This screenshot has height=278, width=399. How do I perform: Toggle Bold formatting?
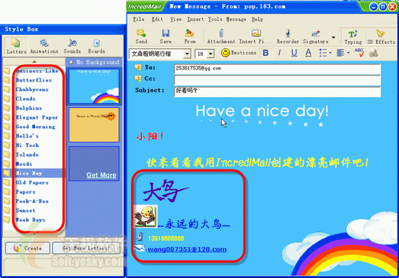266,53
